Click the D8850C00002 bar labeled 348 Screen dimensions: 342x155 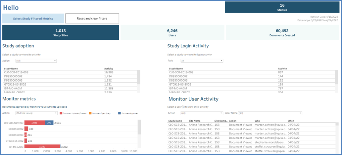pyautogui.click(x=26, y=129)
